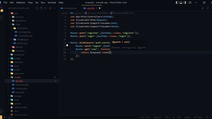
Task: Open Customize Layout icon in title bar
Action: pos(190,3)
